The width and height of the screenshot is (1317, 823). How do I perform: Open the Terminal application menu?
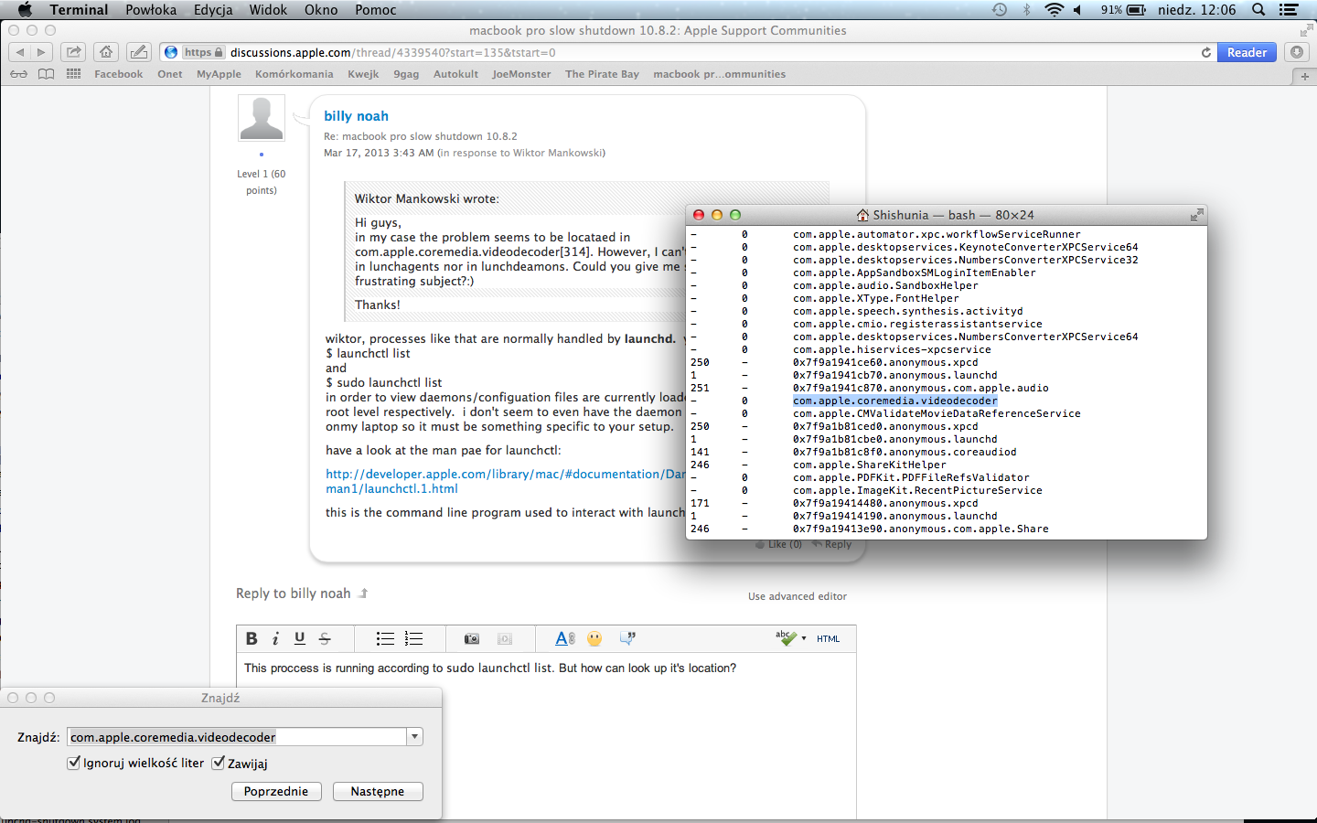[x=79, y=10]
